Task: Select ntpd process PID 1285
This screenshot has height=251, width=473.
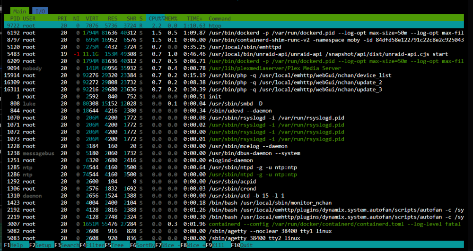Action: pos(234,167)
